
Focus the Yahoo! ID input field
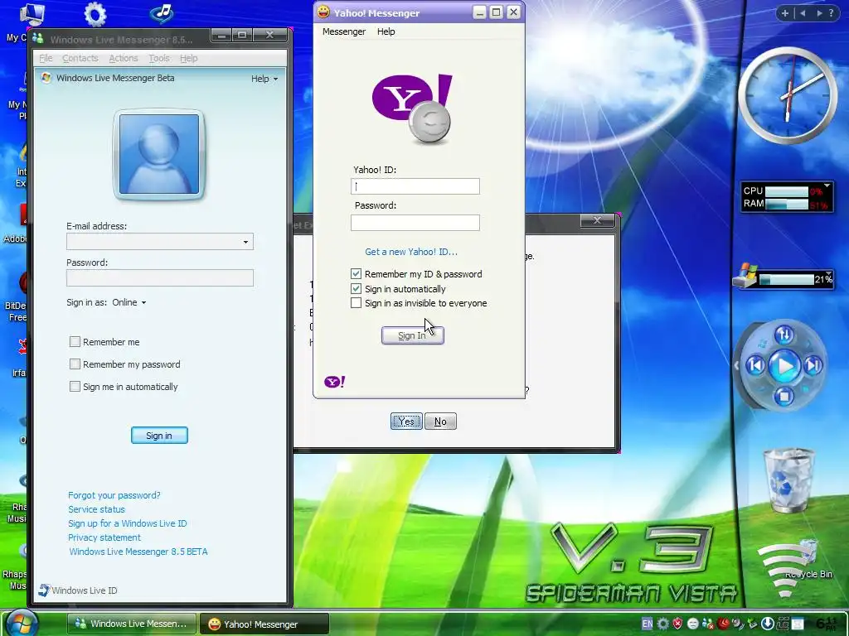[x=415, y=186]
